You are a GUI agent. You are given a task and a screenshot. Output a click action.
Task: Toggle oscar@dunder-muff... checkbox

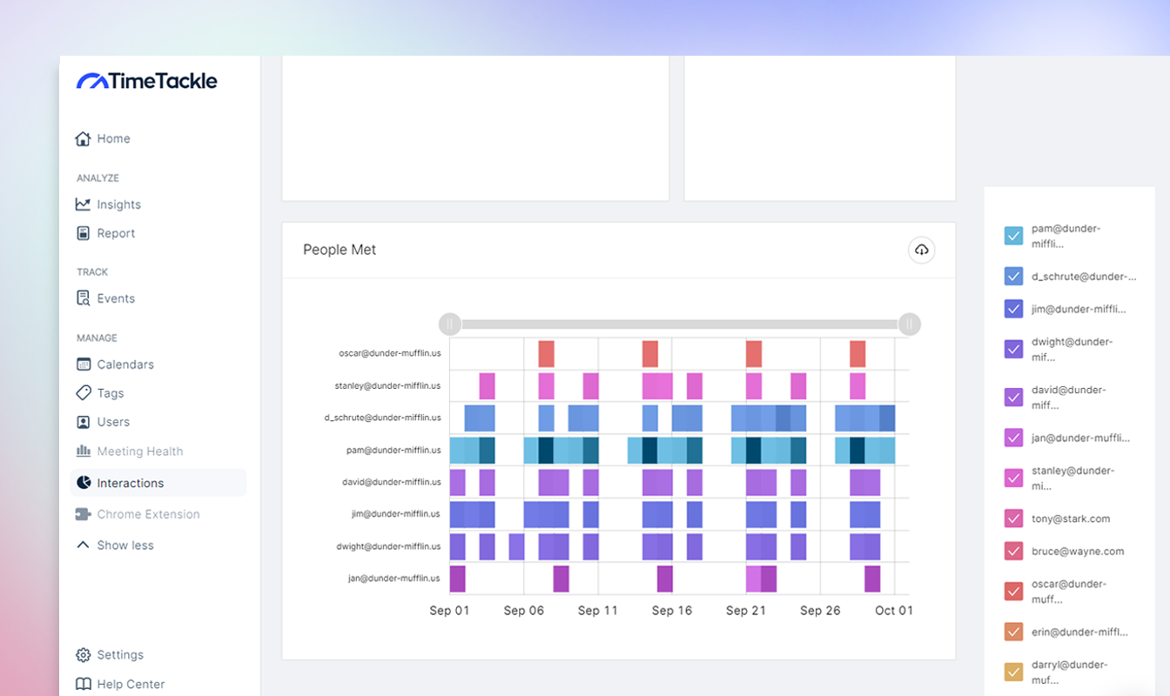(1013, 592)
